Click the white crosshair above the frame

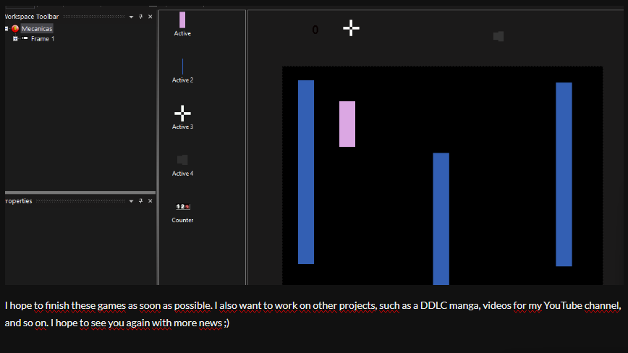tap(351, 28)
